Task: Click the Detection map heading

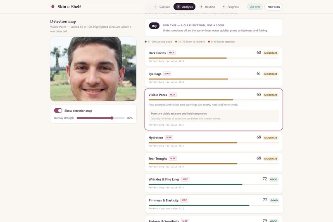Action: pos(63,21)
